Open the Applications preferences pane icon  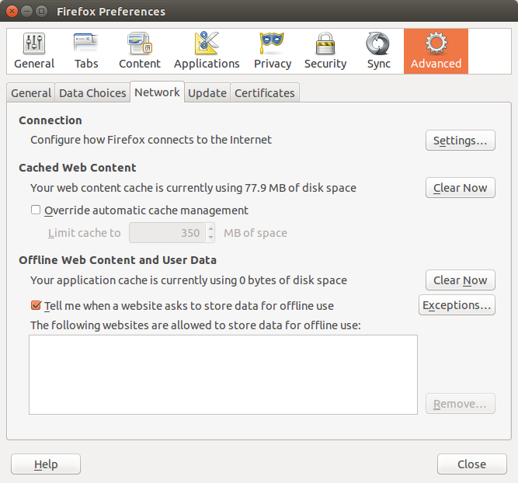(207, 51)
